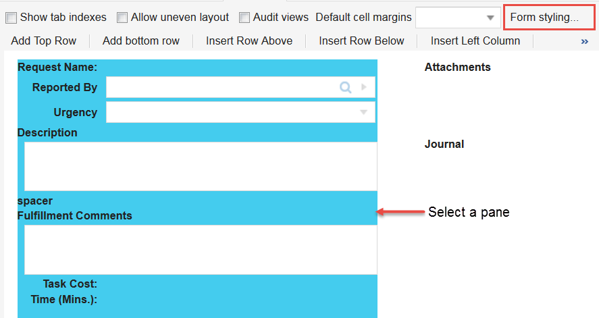Click Insert Left Column
Screen dimensions: 599x318
[x=475, y=41]
